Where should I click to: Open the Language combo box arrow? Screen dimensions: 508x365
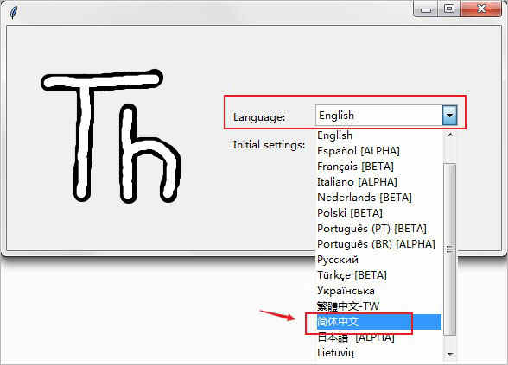point(449,116)
